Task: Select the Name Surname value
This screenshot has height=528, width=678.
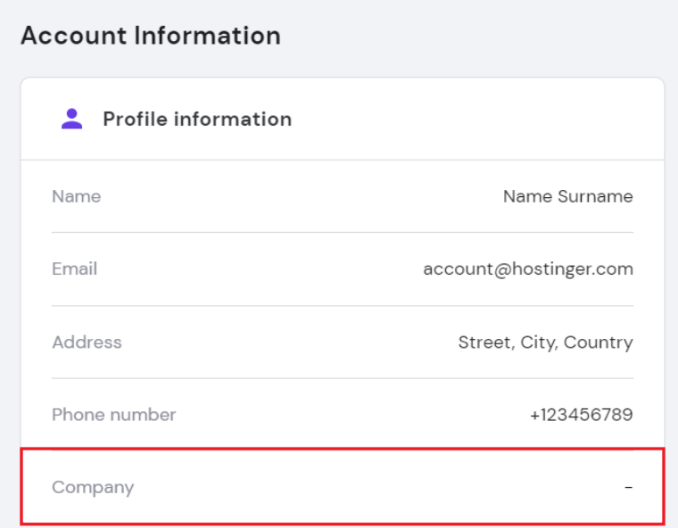Action: [x=567, y=196]
